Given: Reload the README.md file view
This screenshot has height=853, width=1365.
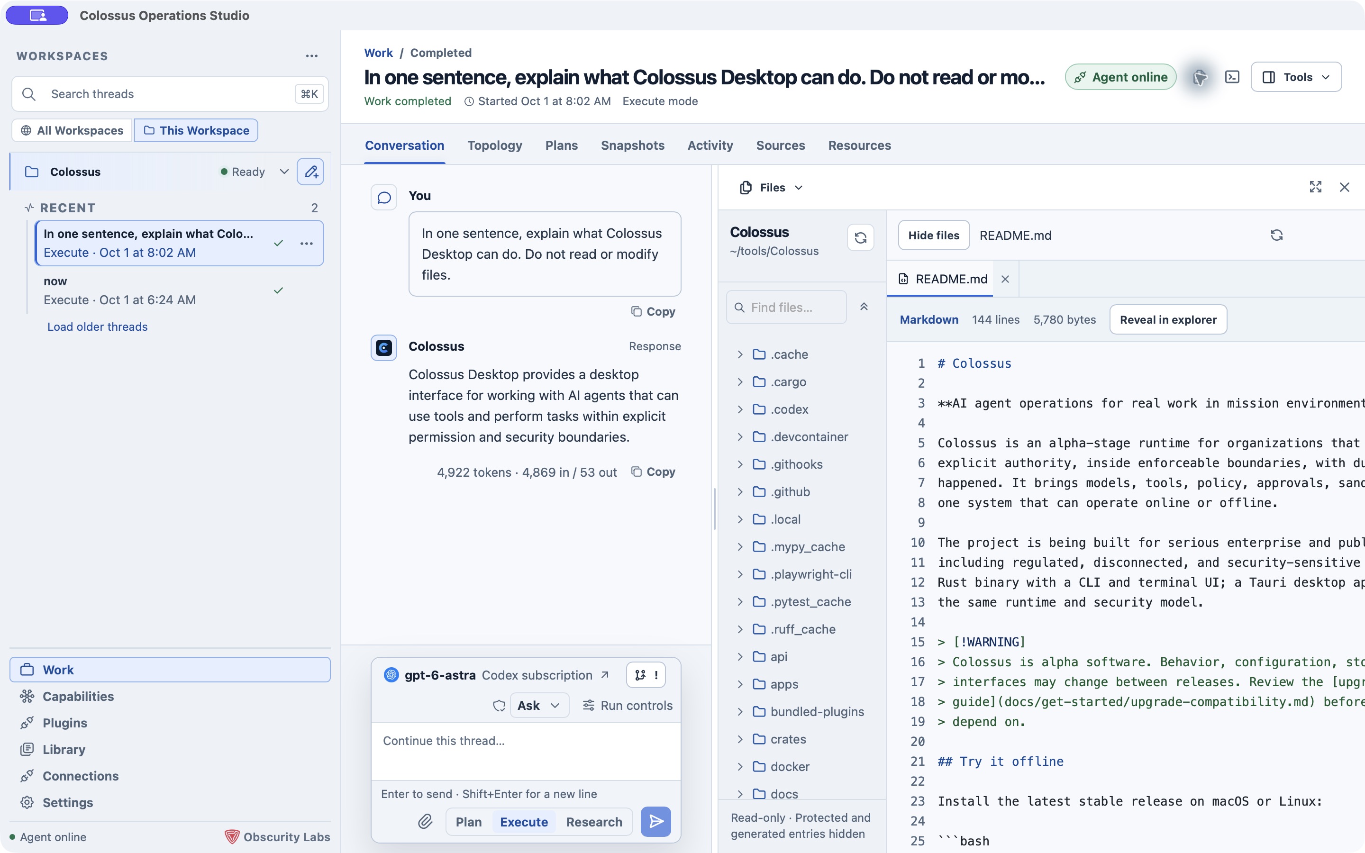Looking at the screenshot, I should (1276, 235).
